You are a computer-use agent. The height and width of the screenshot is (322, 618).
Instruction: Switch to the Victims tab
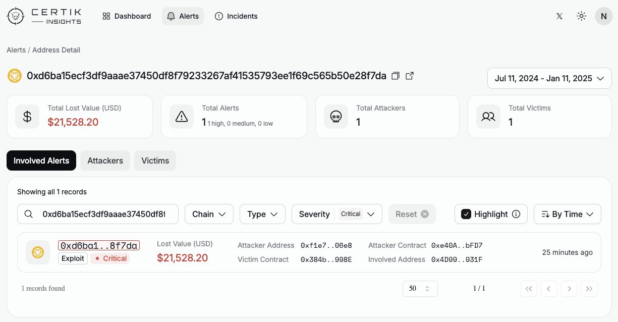(155, 160)
